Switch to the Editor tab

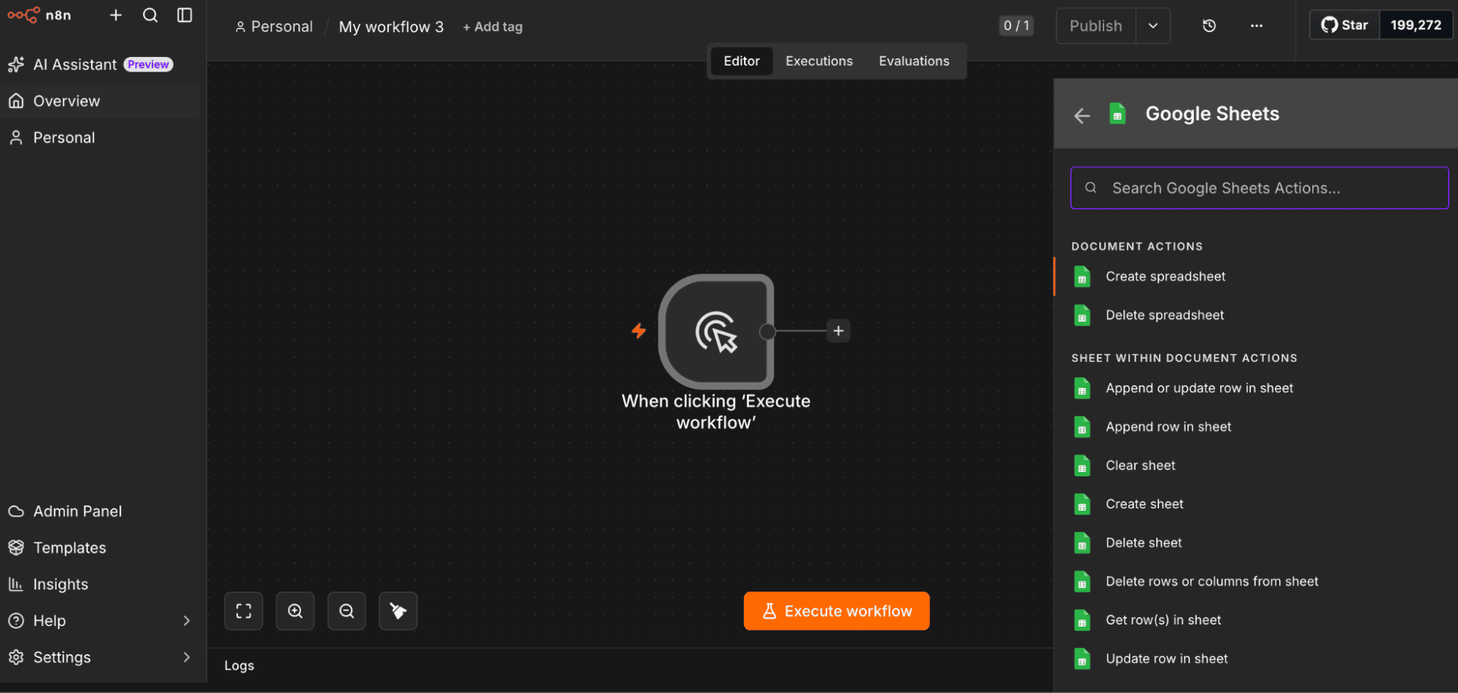coord(741,61)
